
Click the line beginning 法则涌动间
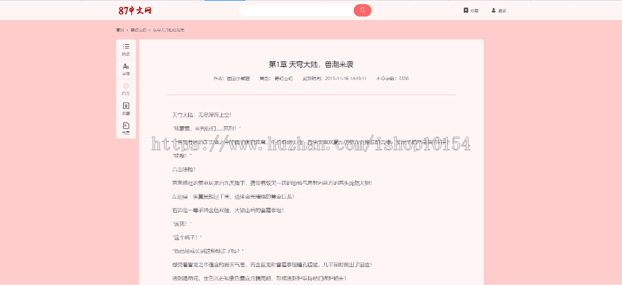click(259, 278)
